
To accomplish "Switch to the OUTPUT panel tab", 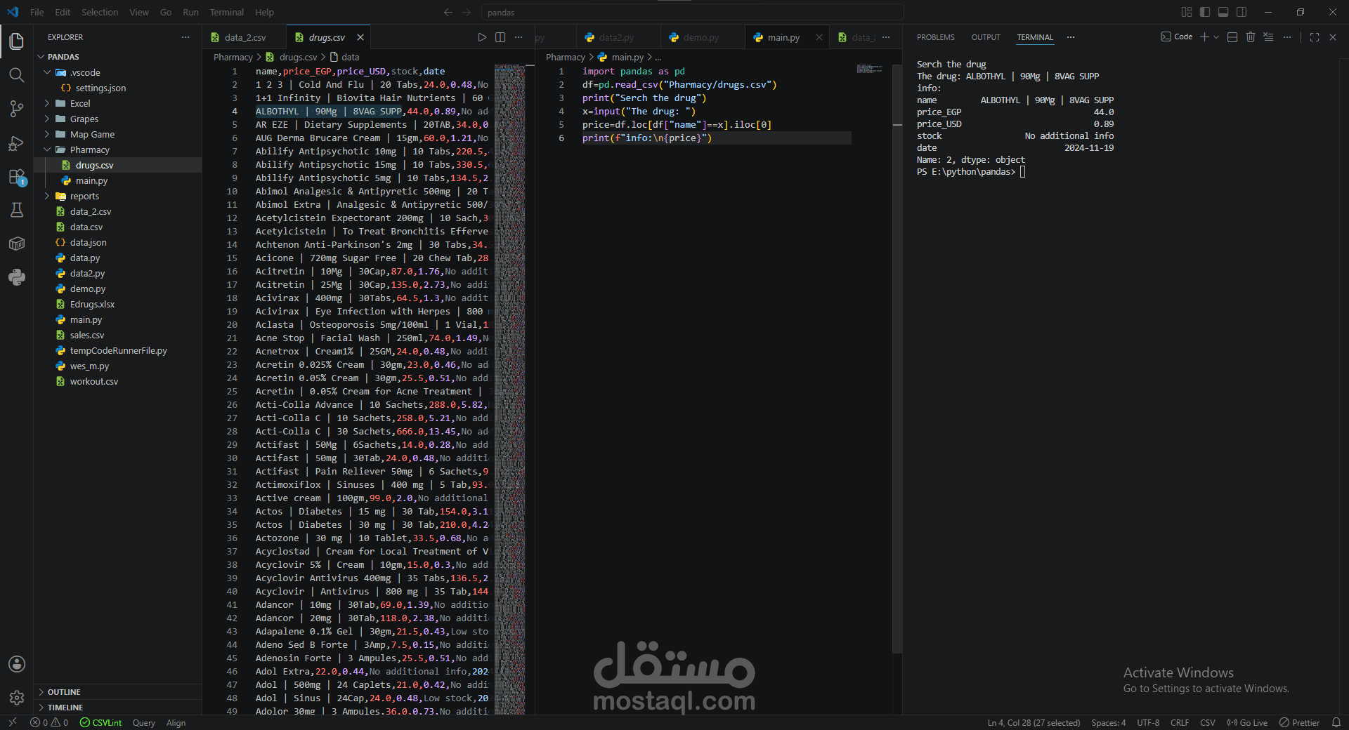I will [x=986, y=37].
